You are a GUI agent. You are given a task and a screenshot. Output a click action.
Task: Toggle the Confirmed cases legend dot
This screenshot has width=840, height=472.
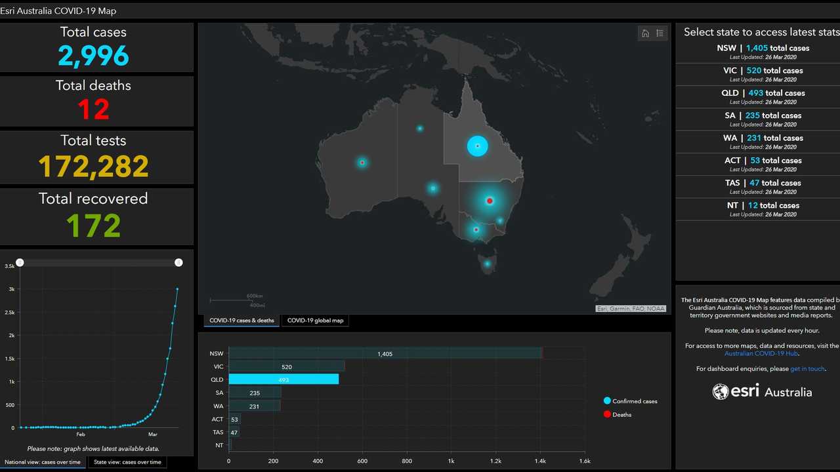coord(607,401)
